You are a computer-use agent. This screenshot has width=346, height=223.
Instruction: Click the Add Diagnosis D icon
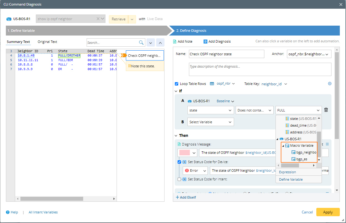point(205,41)
